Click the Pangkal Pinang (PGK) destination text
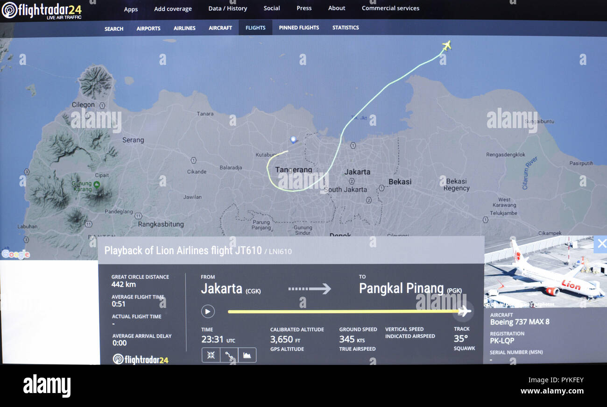607x407 pixels. [410, 289]
